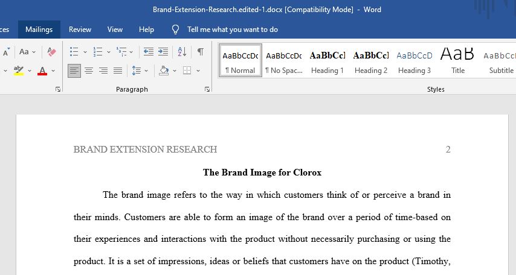Expand the multilevel list dropdown arrow
The width and height of the screenshot is (516, 275).
tap(131, 52)
